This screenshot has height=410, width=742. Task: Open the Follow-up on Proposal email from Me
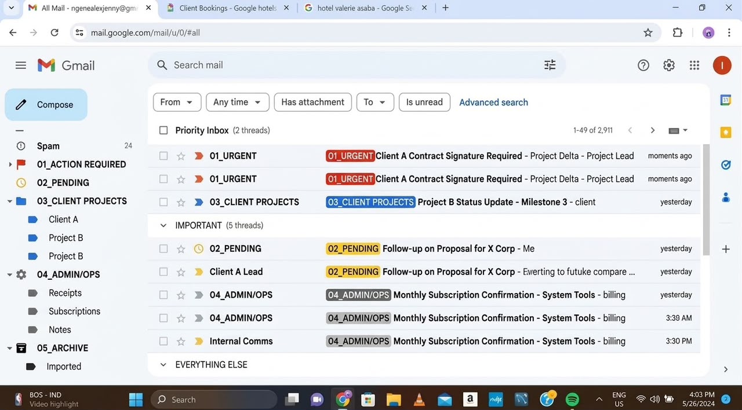pyautogui.click(x=424, y=248)
